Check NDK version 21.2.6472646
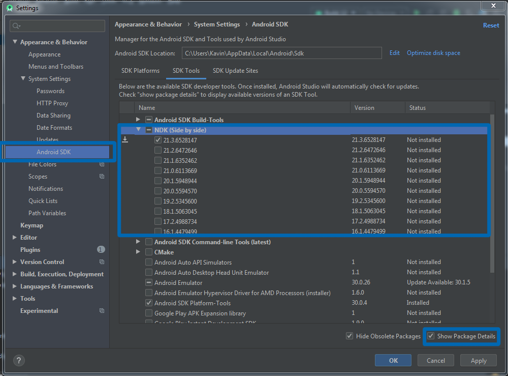This screenshot has width=508, height=376. click(x=158, y=150)
